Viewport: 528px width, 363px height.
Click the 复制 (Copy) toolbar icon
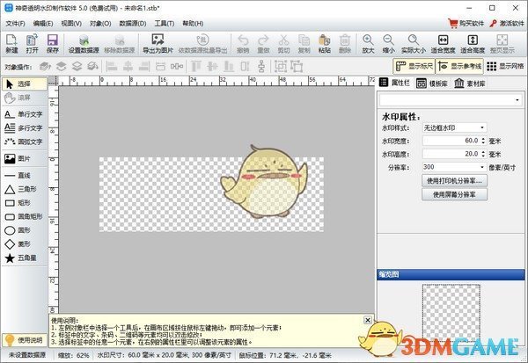[x=304, y=43]
